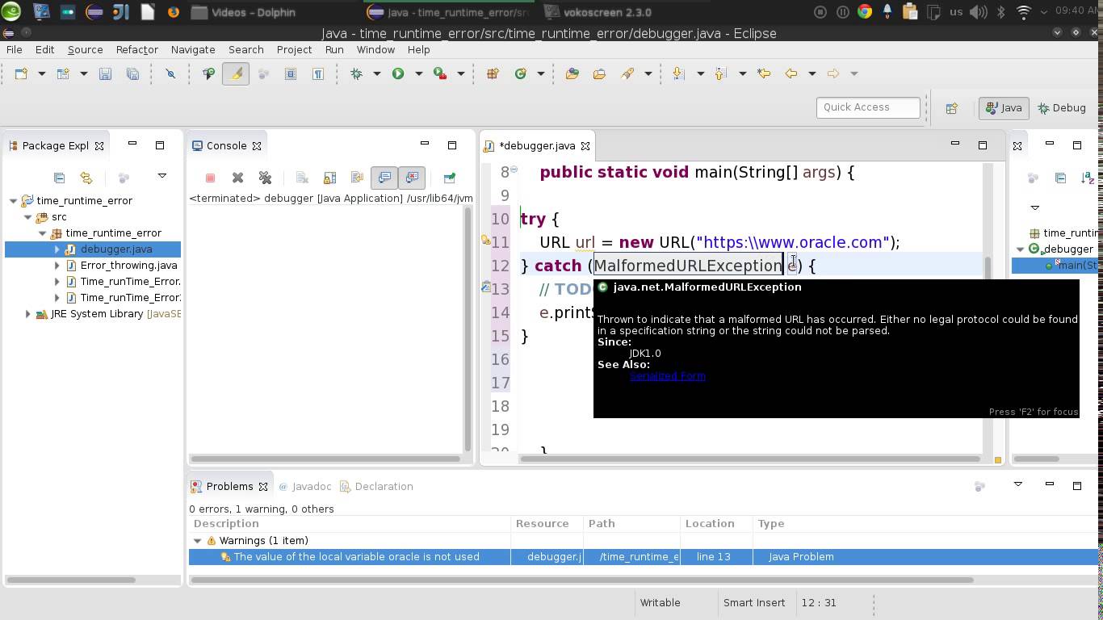
Task: Click the New Java Class icon
Action: click(521, 73)
